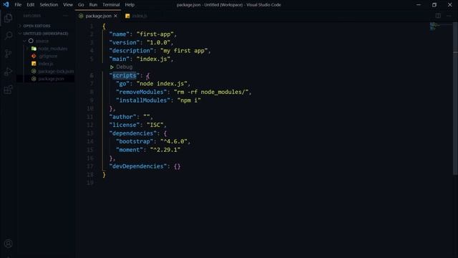This screenshot has height=258, width=458.
Task: Click the package.json tab file icon
Action: (81, 16)
